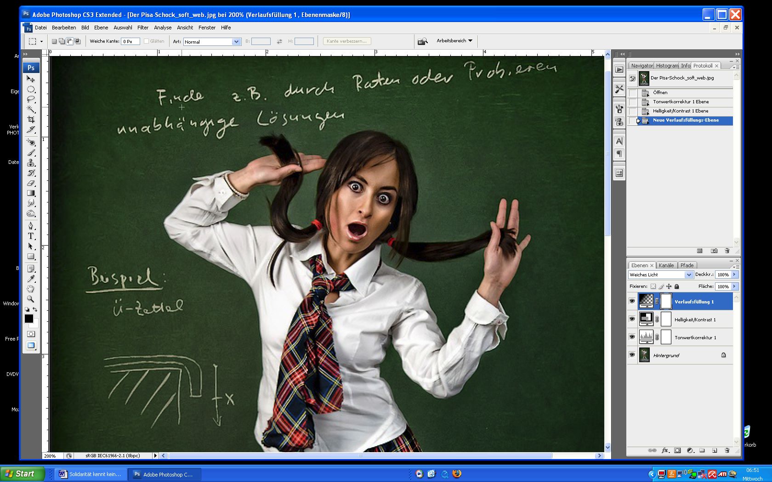Image resolution: width=772 pixels, height=482 pixels.
Task: Set history brush source at Öffnen
Action: click(x=633, y=93)
